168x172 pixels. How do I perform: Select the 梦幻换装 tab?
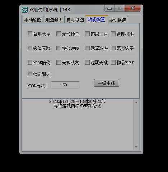[x=118, y=20]
